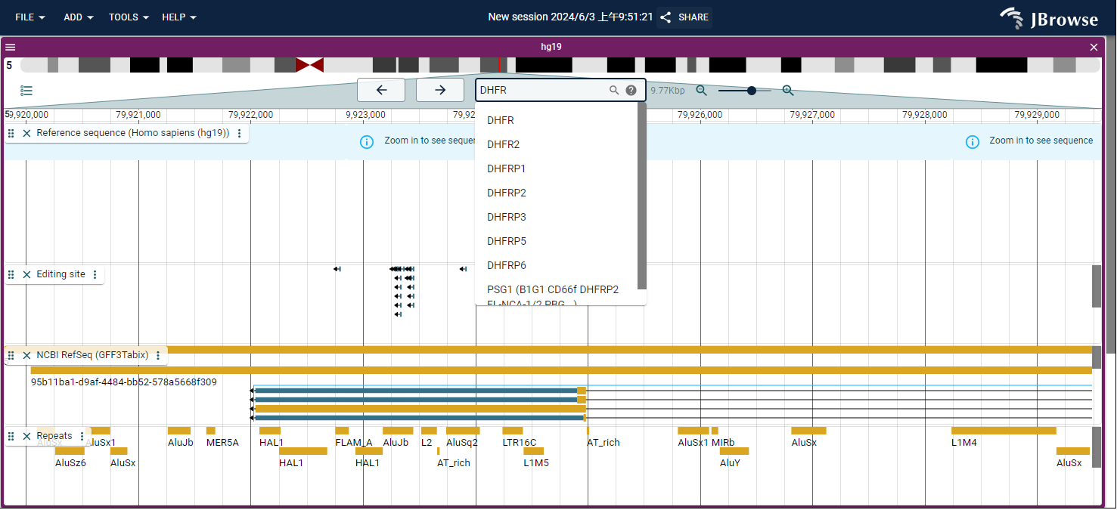Grab the Reference sequence track drag handle
1117x510 pixels.
tap(11, 133)
